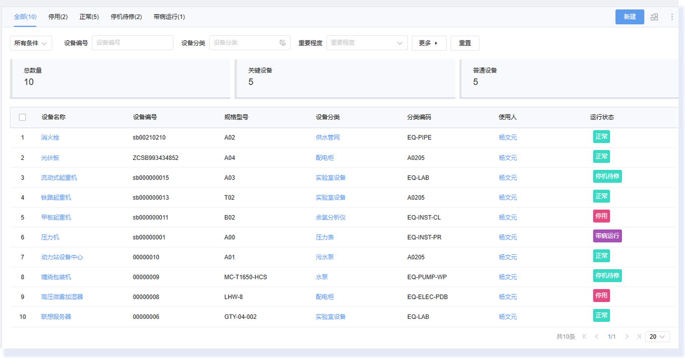Switch to the 停机待修(2) tab
The height and width of the screenshot is (358, 685).
(x=126, y=17)
